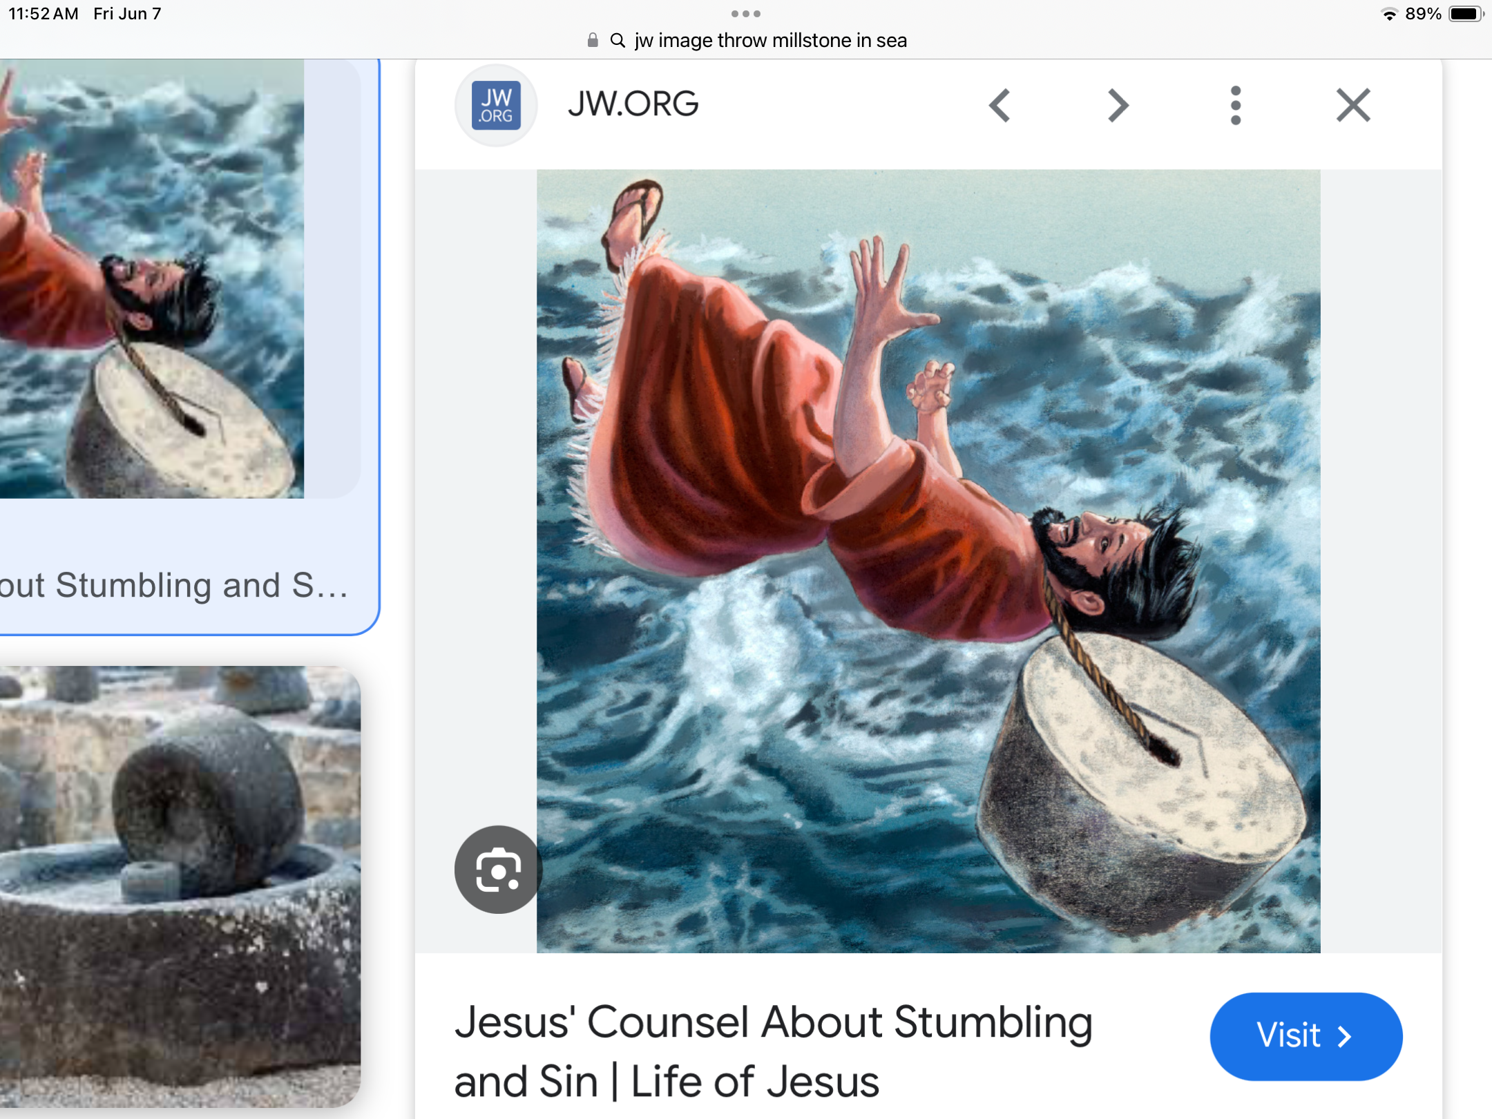Tap the Wi-Fi status icon
The image size is (1492, 1119).
(x=1389, y=14)
